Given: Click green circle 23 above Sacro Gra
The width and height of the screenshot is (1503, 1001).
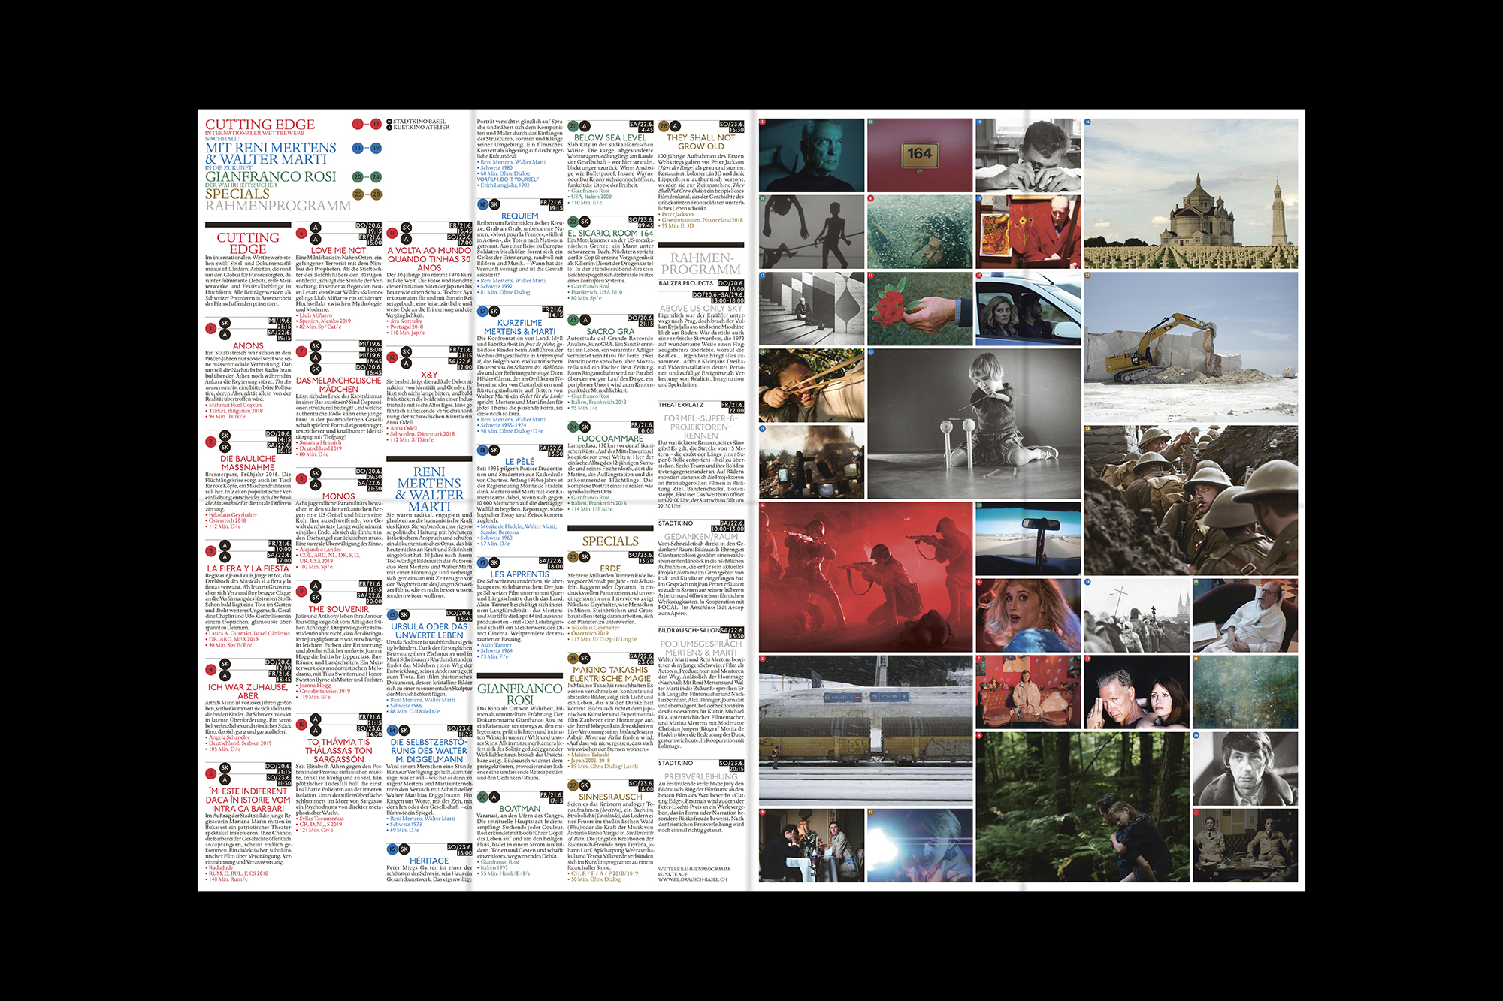Looking at the screenshot, I should coord(573,320).
